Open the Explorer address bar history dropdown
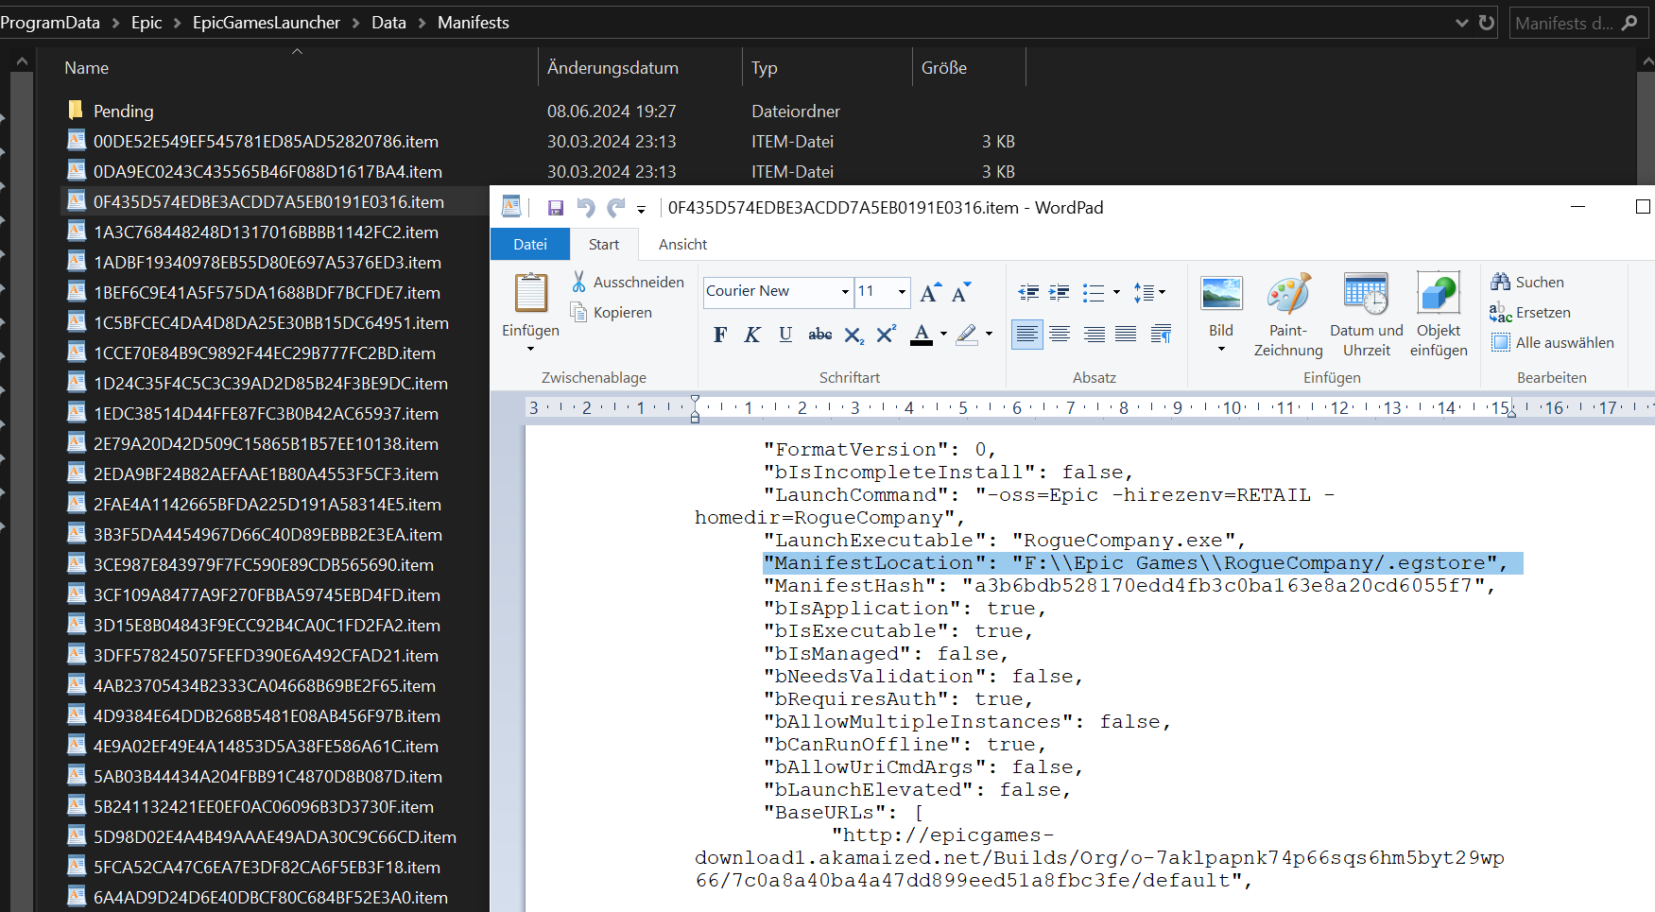The height and width of the screenshot is (912, 1655). [x=1461, y=23]
